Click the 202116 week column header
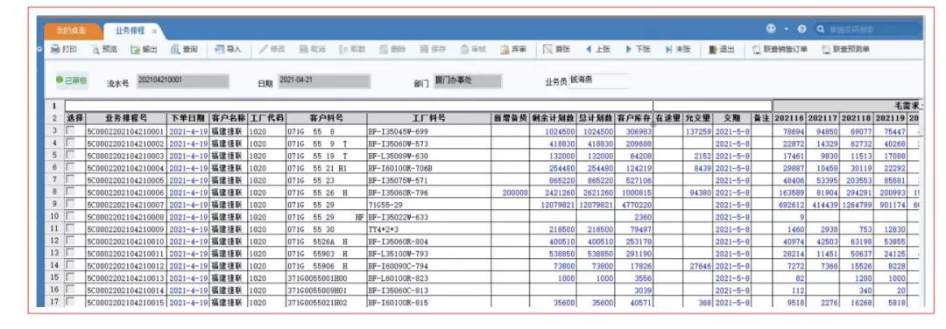This screenshot has height=329, width=946. coord(789,119)
